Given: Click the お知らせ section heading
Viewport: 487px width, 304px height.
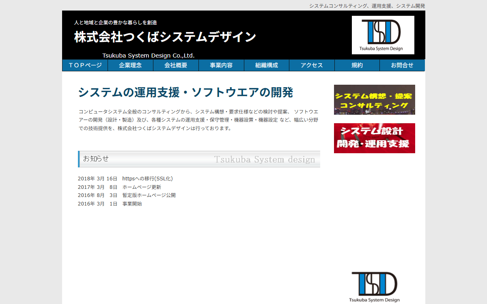Looking at the screenshot, I should (x=199, y=159).
